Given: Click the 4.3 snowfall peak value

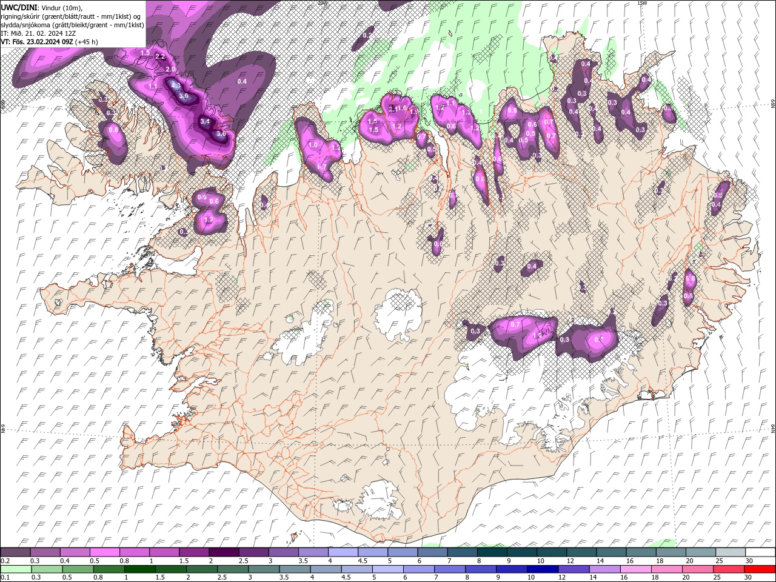Looking at the screenshot, I should tap(175, 86).
